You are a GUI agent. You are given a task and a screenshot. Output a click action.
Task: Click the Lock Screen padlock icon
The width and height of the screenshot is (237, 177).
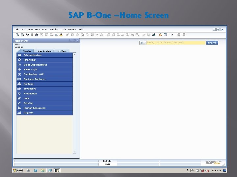click(61, 35)
